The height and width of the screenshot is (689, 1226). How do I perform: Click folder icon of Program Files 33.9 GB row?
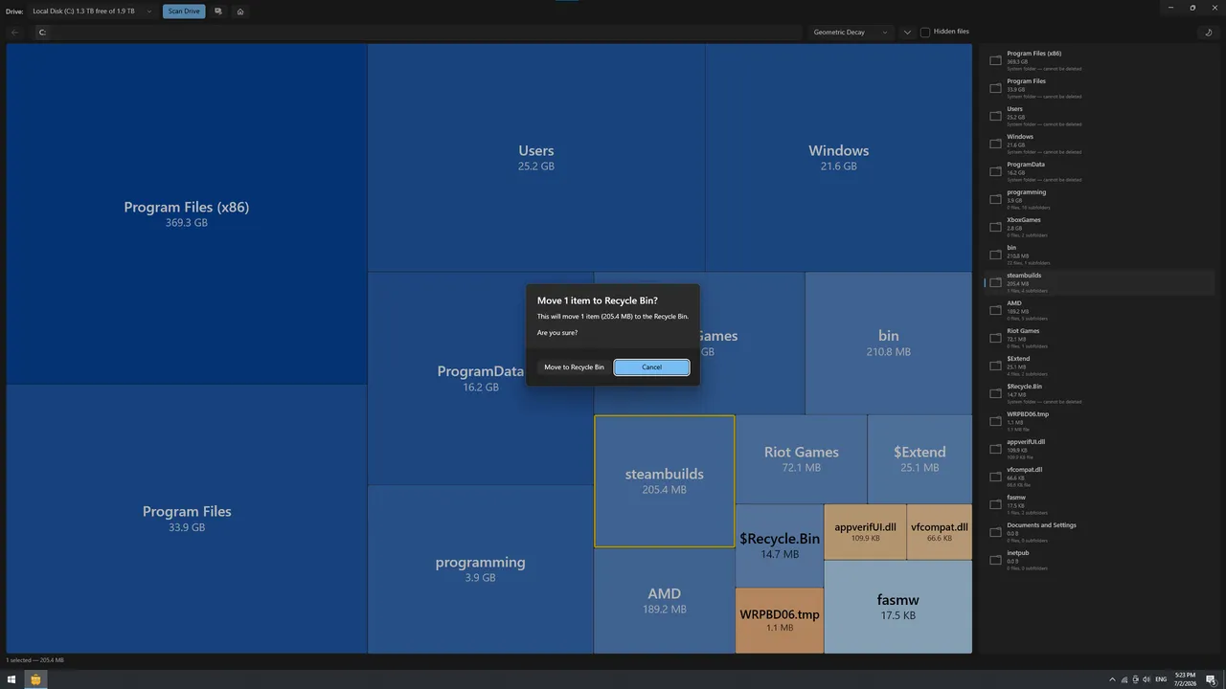(995, 88)
